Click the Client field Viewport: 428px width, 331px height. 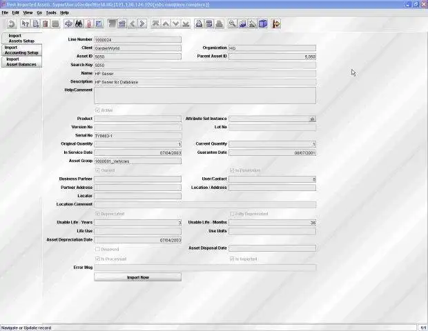(137, 48)
